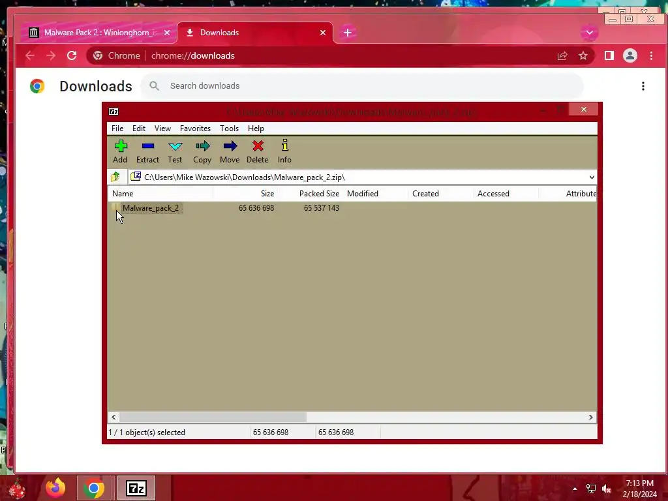Open Firefox from the taskbar
The width and height of the screenshot is (668, 501).
56,488
